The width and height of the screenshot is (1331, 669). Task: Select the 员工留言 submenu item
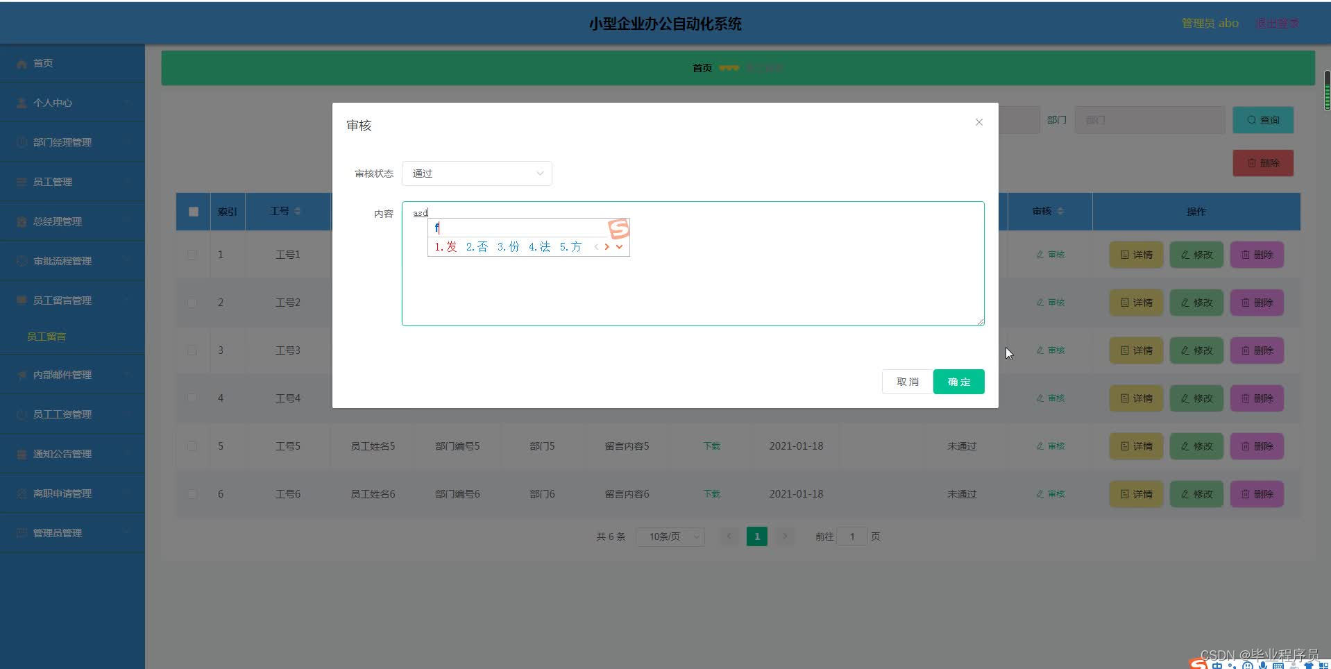pos(46,337)
